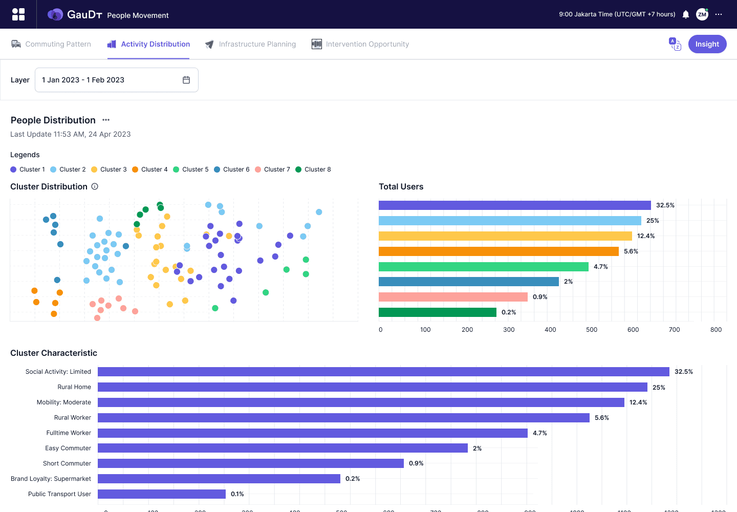Toggle Cluster 5 legend item
This screenshot has width=737, height=512.
point(191,169)
